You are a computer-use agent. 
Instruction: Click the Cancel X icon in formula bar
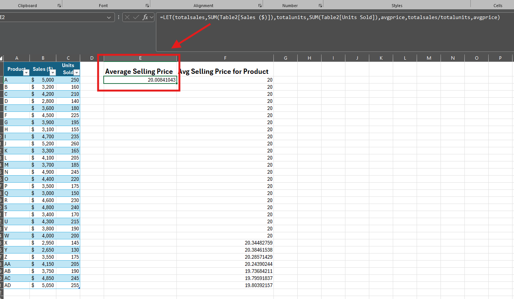128,17
